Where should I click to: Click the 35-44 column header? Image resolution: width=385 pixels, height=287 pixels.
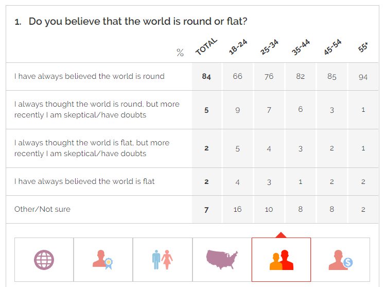coord(301,47)
